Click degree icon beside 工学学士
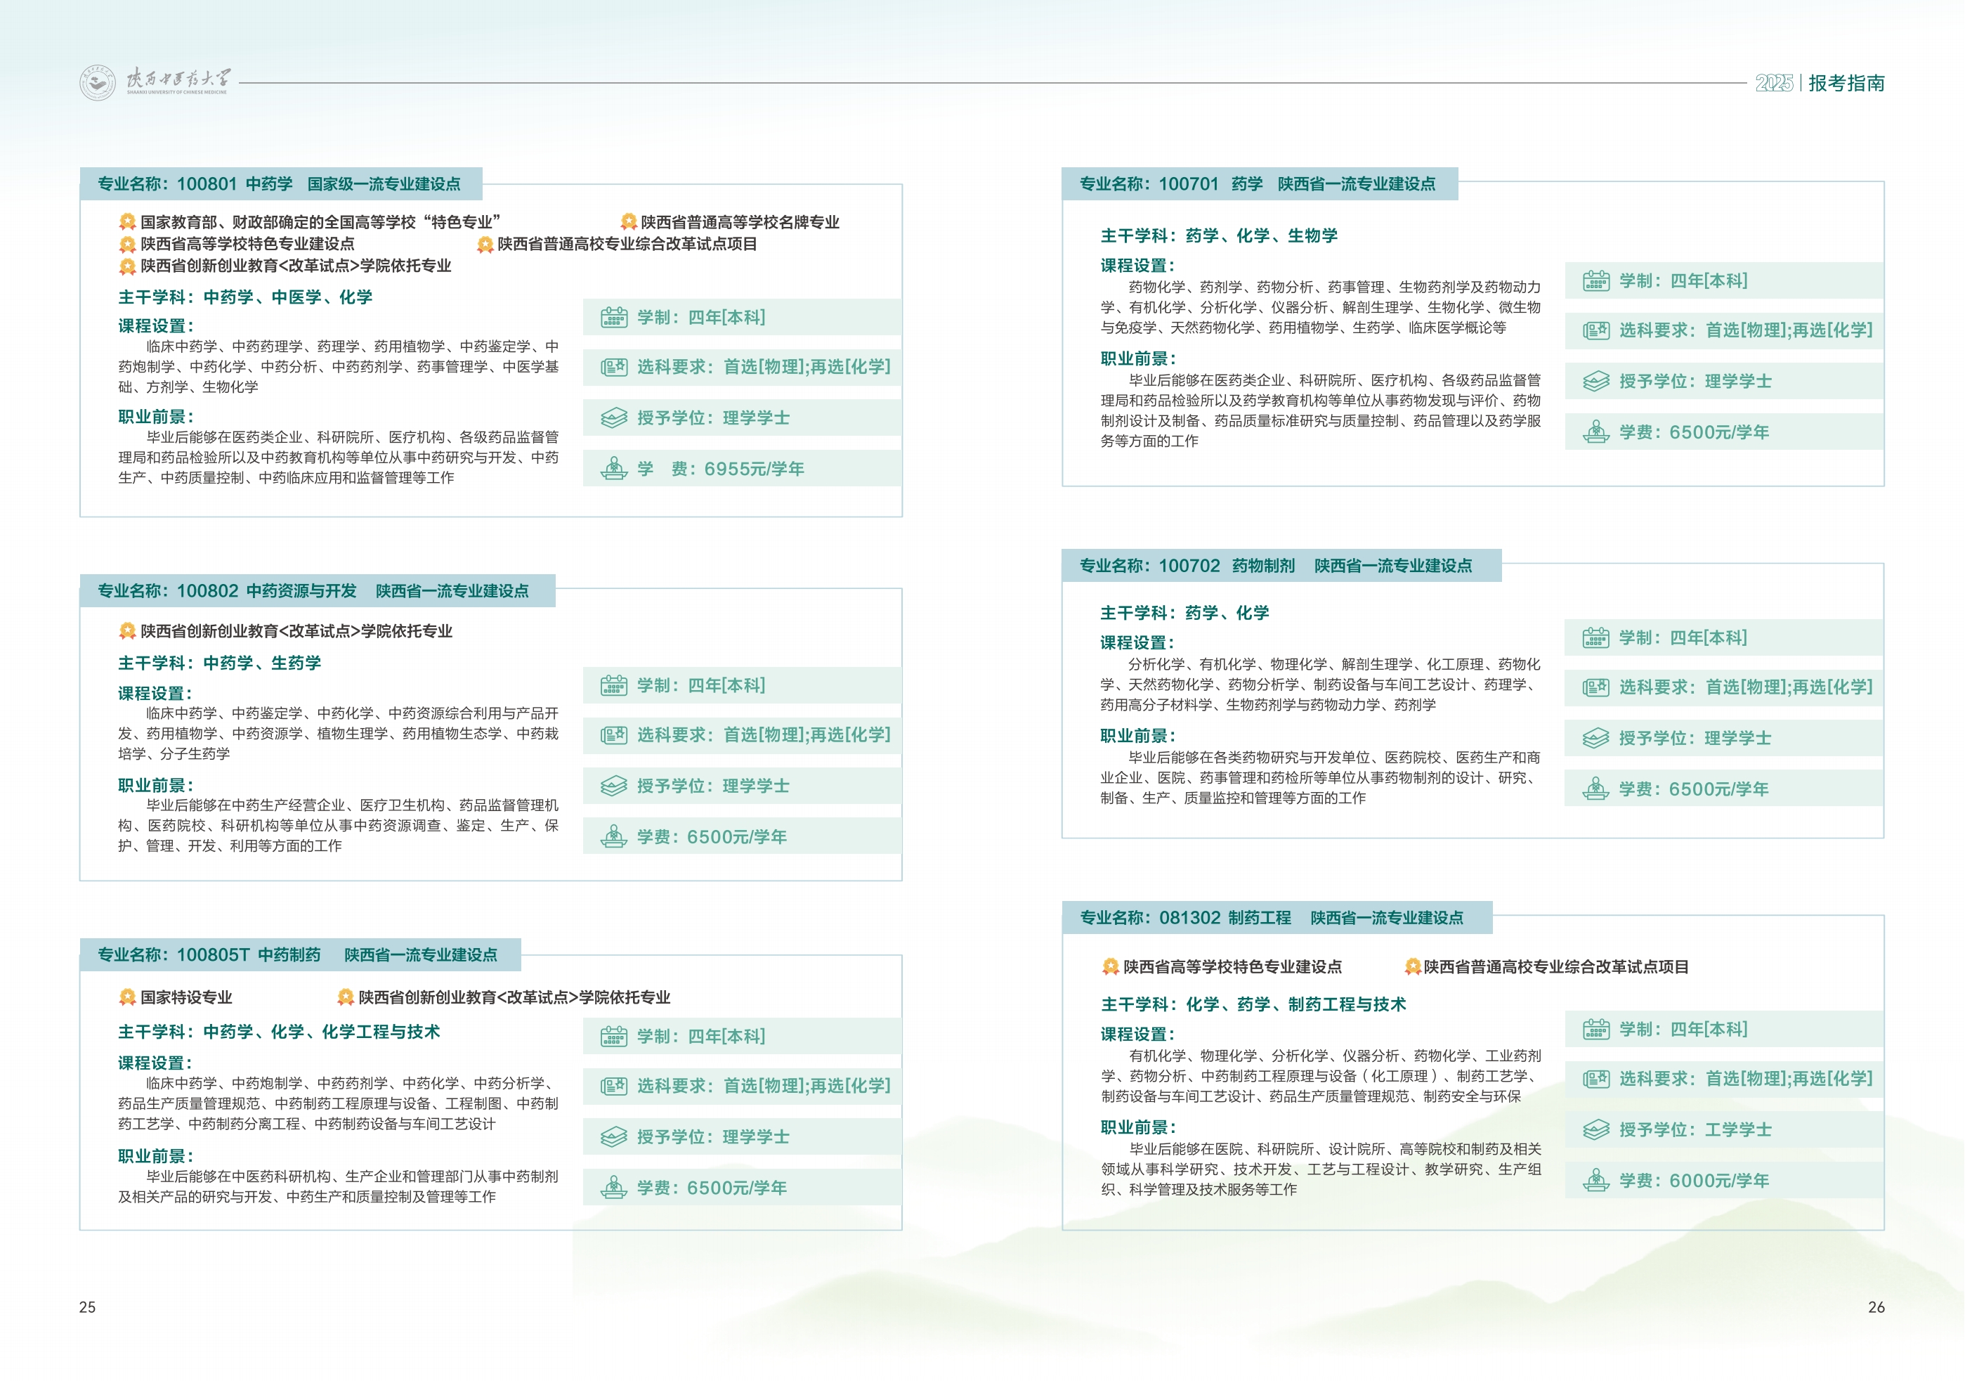 pyautogui.click(x=1595, y=1130)
